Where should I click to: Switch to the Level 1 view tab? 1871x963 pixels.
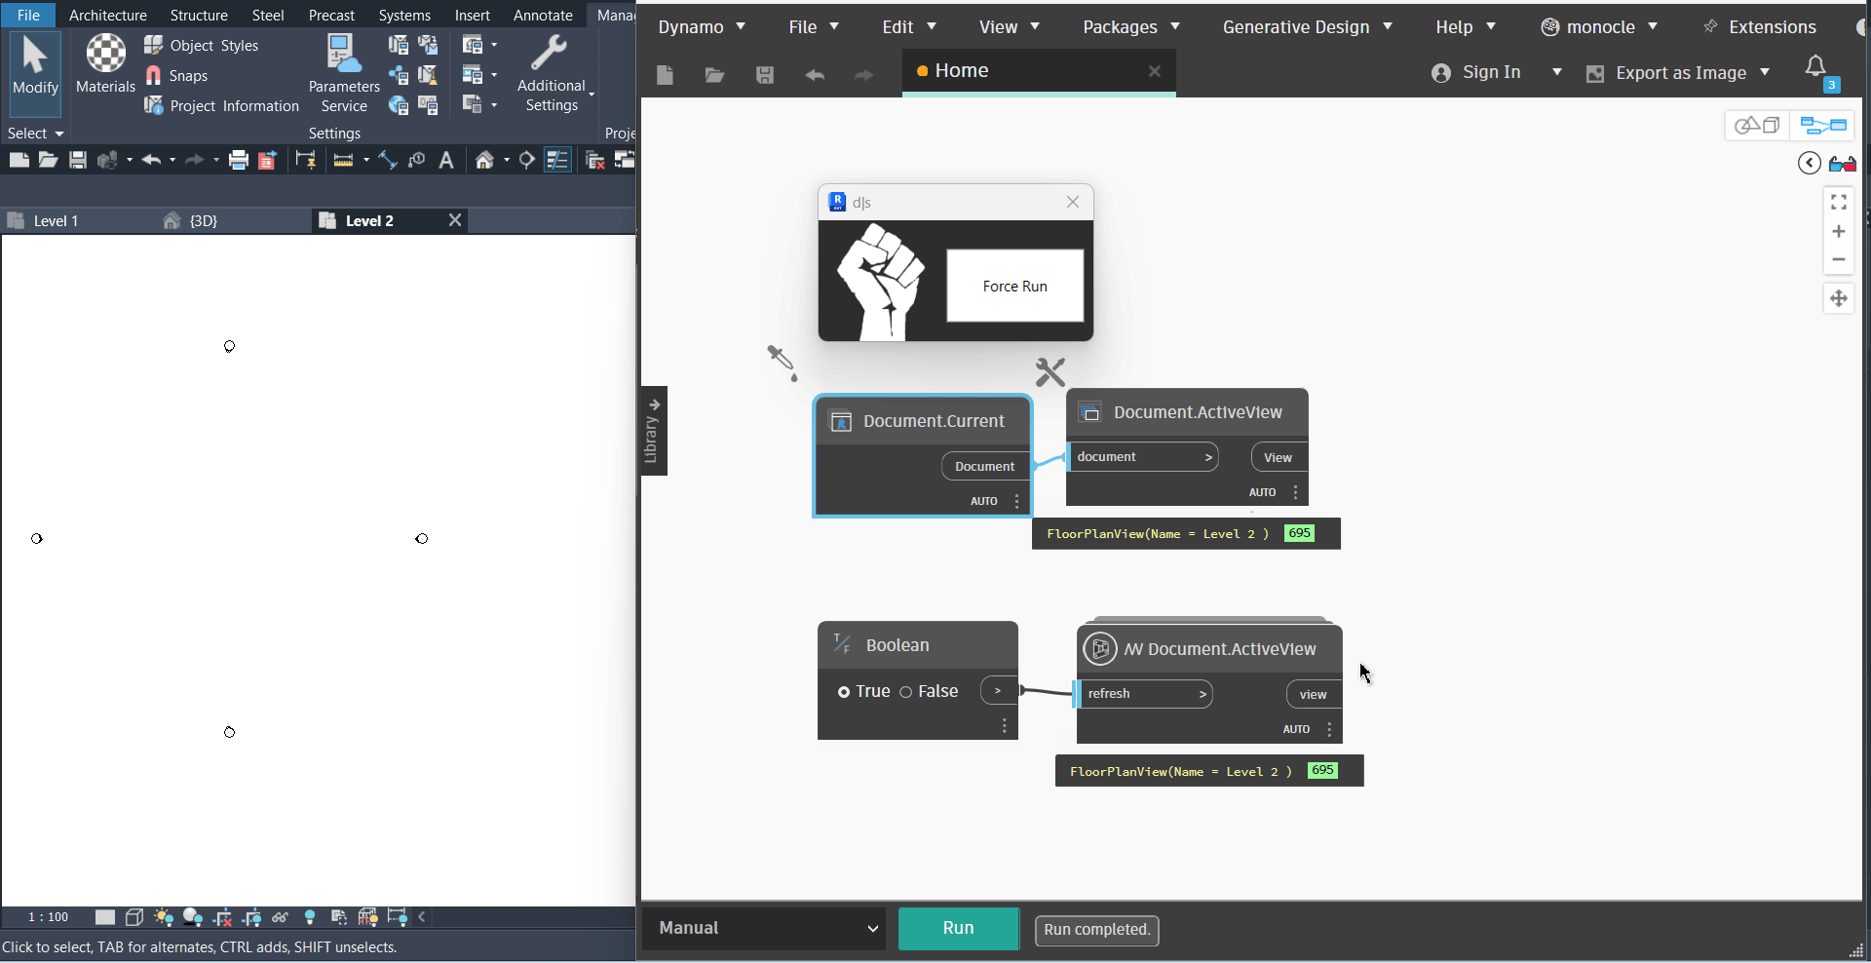click(54, 220)
